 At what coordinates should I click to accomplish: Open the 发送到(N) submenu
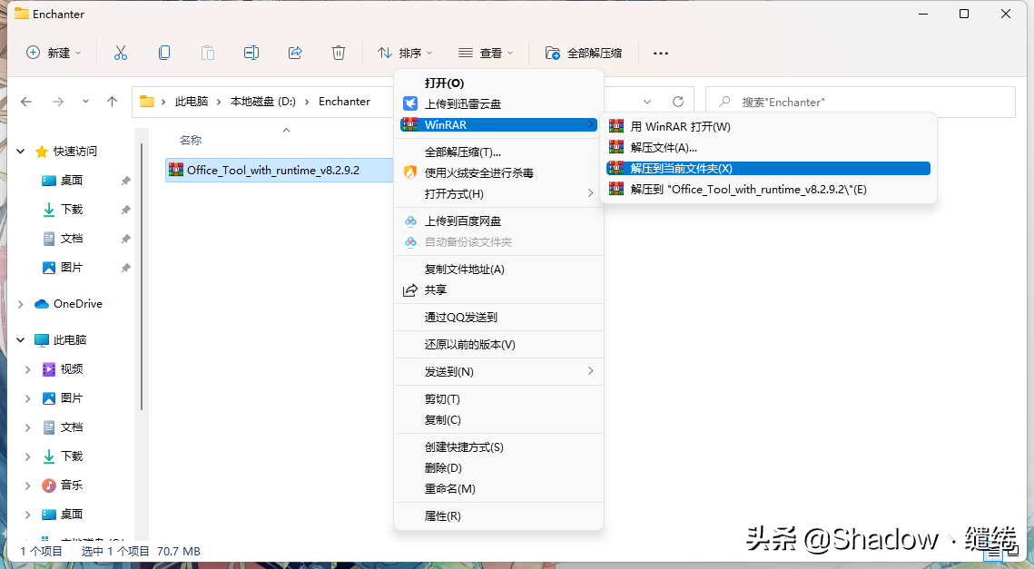coord(498,372)
